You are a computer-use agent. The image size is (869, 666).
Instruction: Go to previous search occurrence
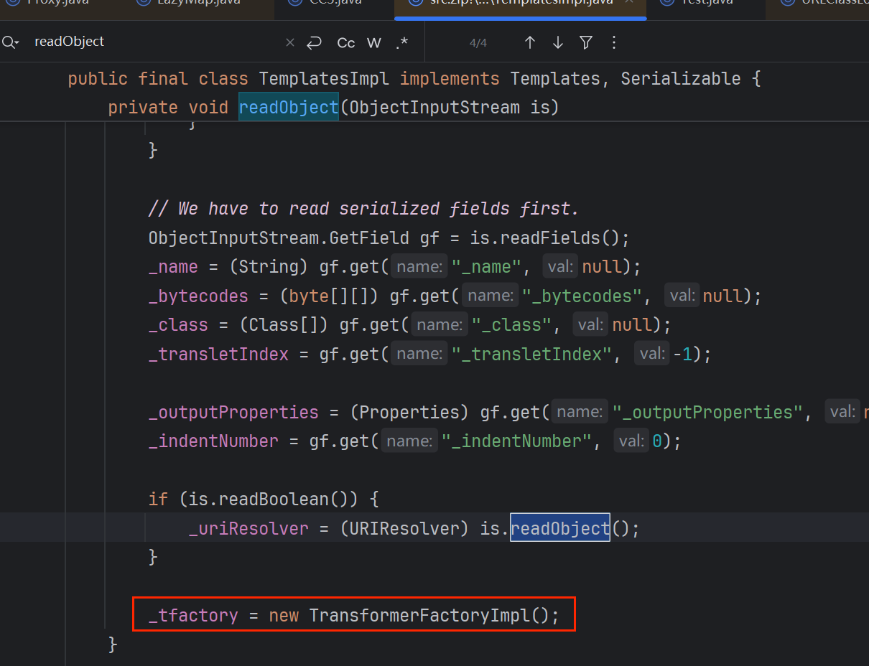[530, 42]
